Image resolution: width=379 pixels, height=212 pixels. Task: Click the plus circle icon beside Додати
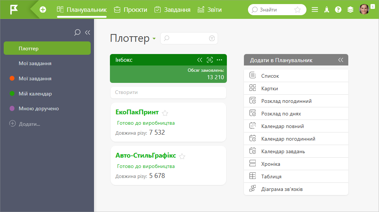pos(12,124)
